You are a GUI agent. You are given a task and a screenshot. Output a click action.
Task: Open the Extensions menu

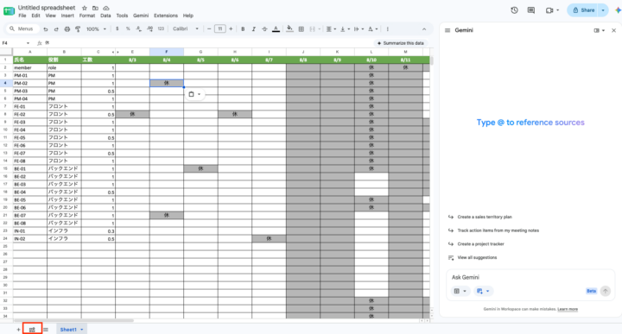(165, 16)
